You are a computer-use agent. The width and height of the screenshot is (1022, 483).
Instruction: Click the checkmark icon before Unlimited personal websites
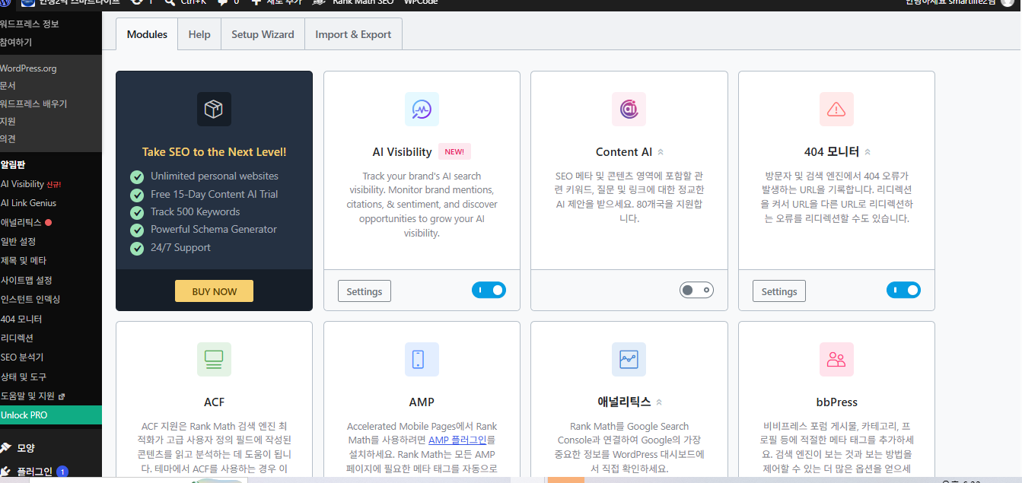click(x=137, y=176)
